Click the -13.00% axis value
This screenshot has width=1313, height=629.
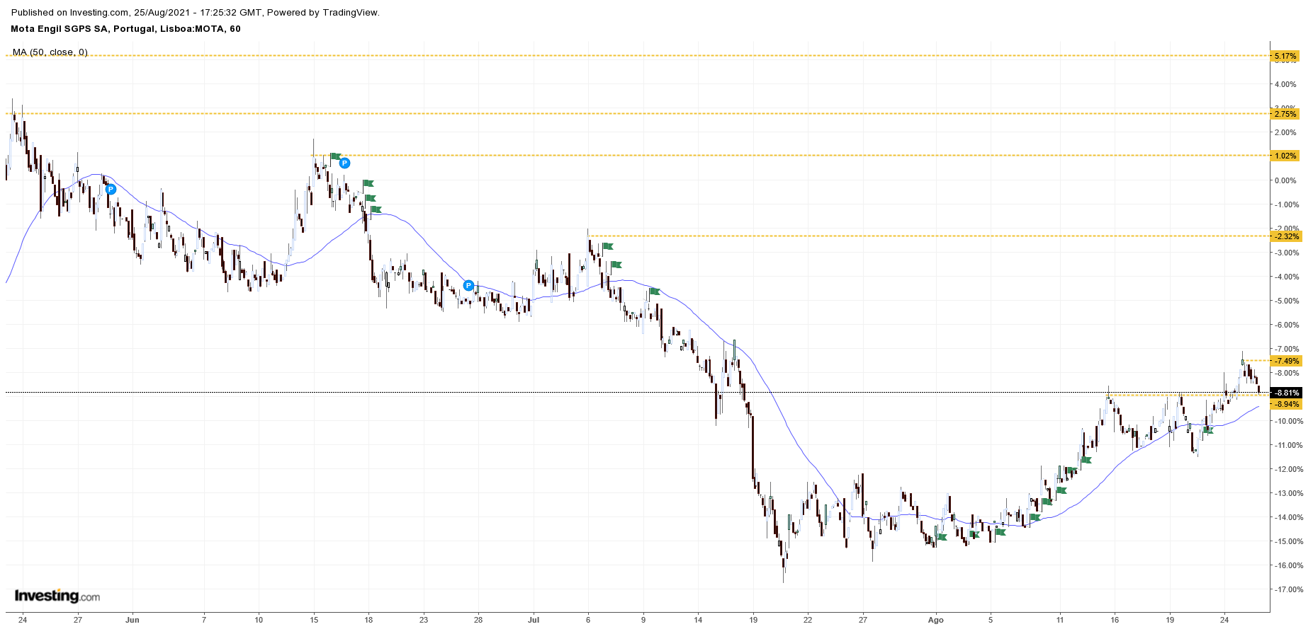point(1287,493)
